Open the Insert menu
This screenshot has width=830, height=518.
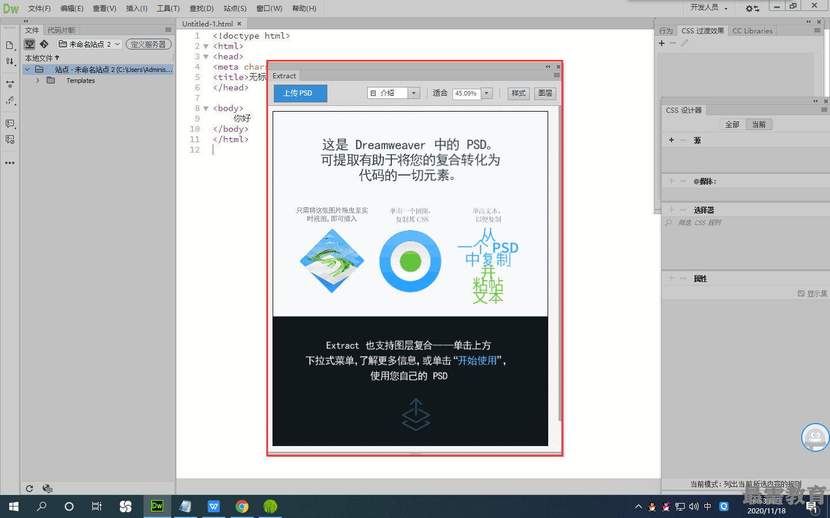[x=137, y=9]
